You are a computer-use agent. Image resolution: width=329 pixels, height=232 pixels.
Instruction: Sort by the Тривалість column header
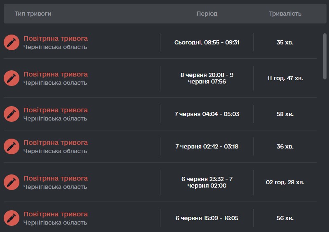(285, 14)
